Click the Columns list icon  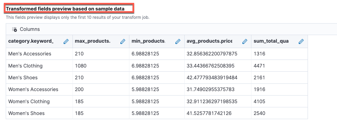pyautogui.click(x=14, y=29)
